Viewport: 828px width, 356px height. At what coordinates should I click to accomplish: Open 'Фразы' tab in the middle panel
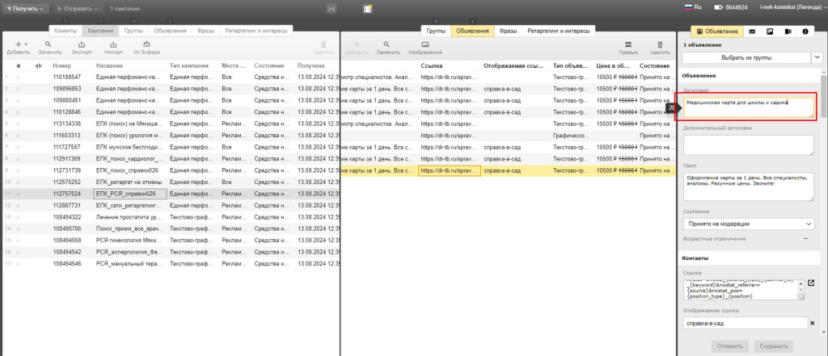(508, 30)
